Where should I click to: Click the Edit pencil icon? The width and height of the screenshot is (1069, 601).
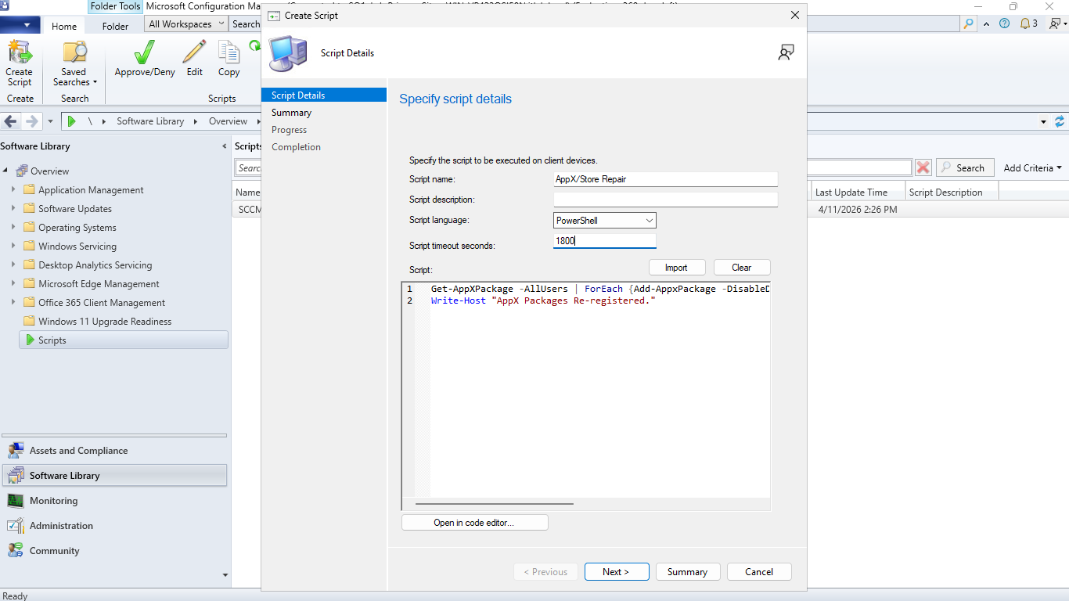click(194, 52)
